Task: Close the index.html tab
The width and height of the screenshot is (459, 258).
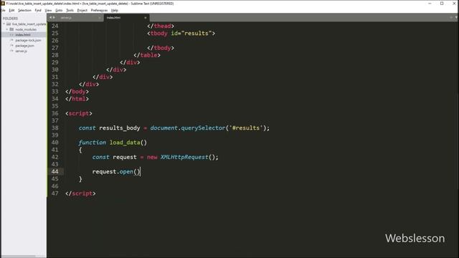Action: (x=145, y=18)
